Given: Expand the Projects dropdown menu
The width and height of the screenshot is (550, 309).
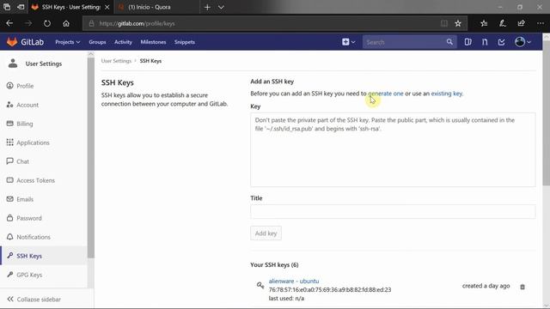Looking at the screenshot, I should [67, 42].
